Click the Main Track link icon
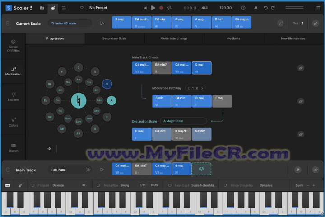 (x=316, y=170)
